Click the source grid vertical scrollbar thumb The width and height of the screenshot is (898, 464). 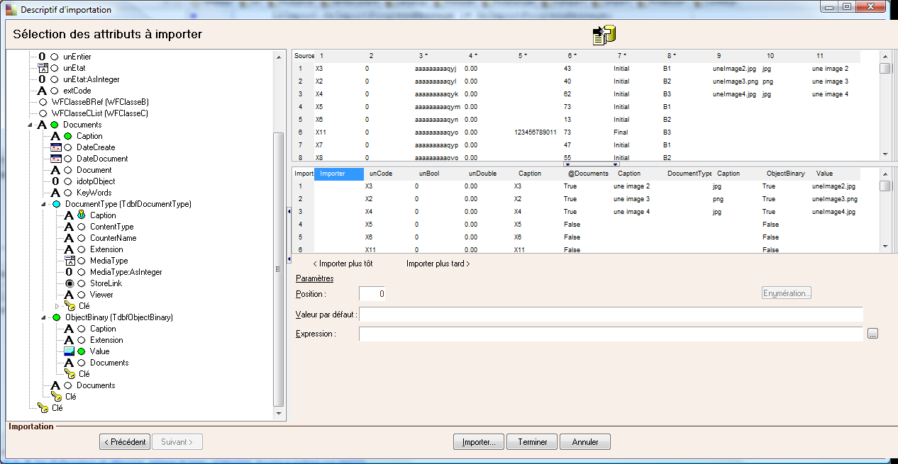tap(885, 69)
